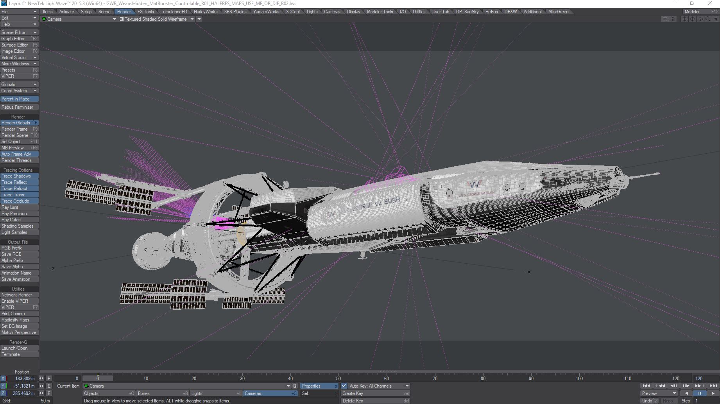Open the TurbulenceFD tab
Screen dimensions: 720x404
(174, 12)
